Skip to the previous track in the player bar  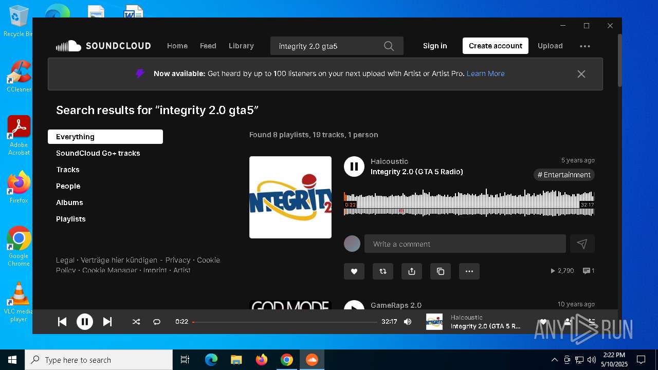click(x=62, y=322)
